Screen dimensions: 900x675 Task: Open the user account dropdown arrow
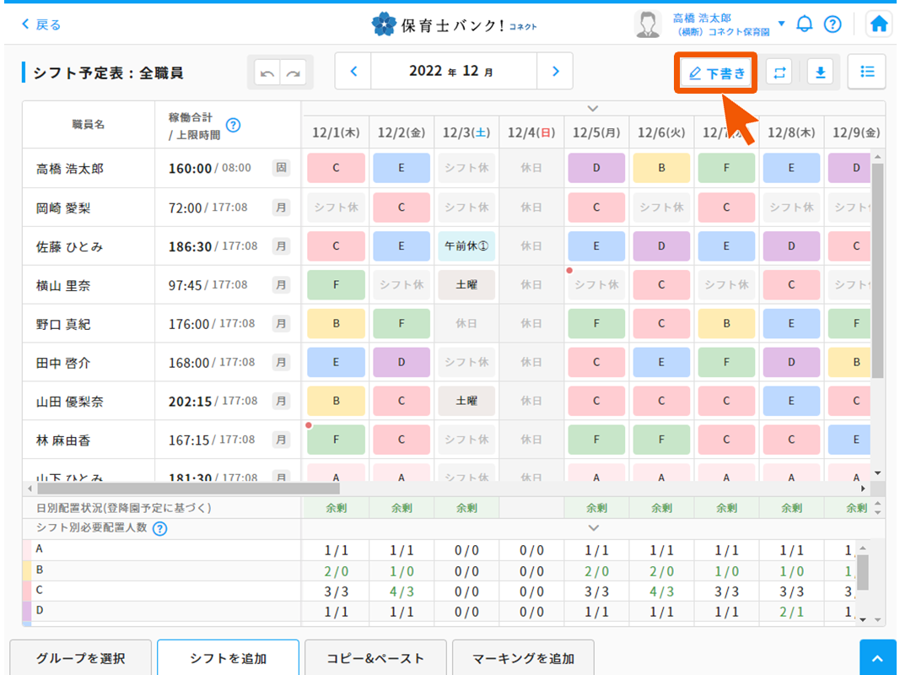(x=781, y=24)
